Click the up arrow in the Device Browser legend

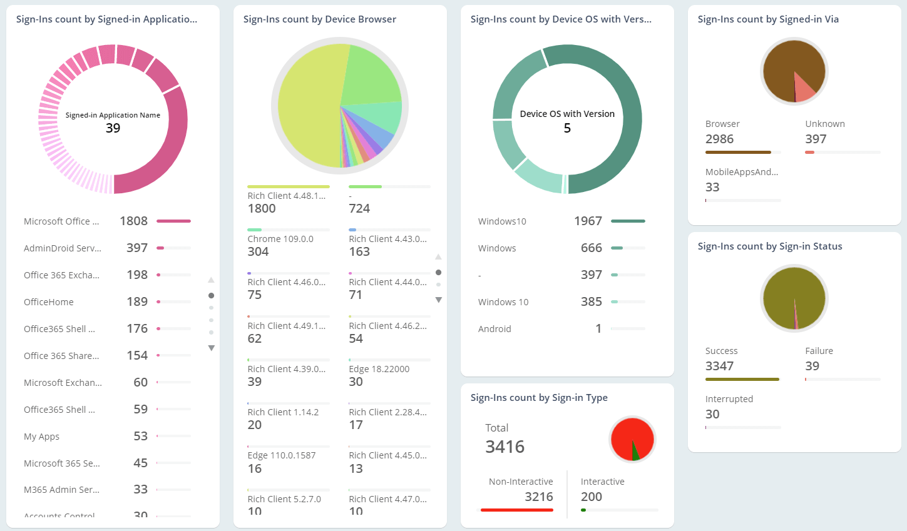(438, 256)
